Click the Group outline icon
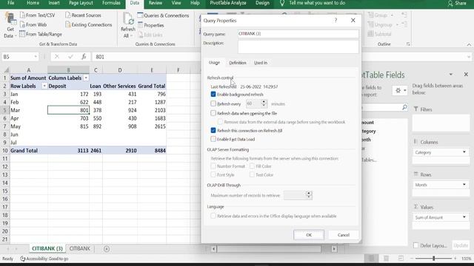The height and width of the screenshot is (266, 474). pyautogui.click(x=370, y=15)
